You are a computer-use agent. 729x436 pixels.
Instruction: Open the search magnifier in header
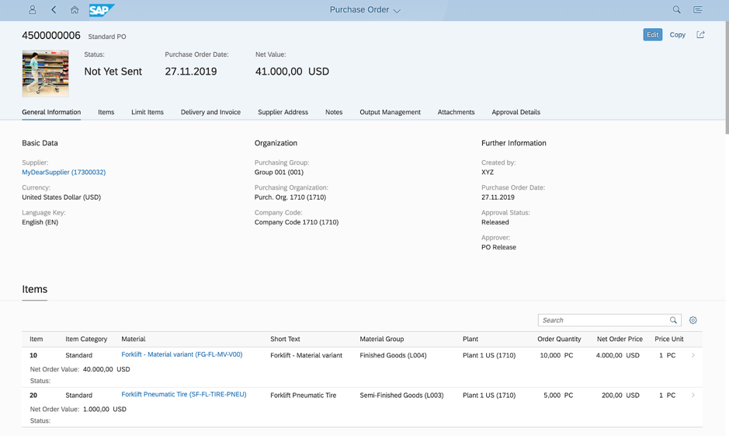[676, 10]
